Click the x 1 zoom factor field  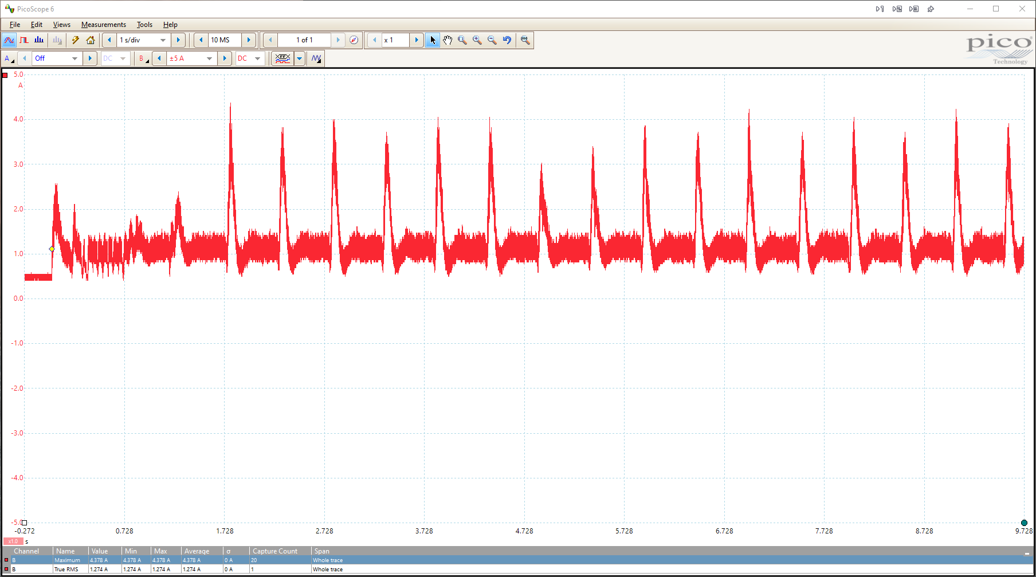click(395, 40)
